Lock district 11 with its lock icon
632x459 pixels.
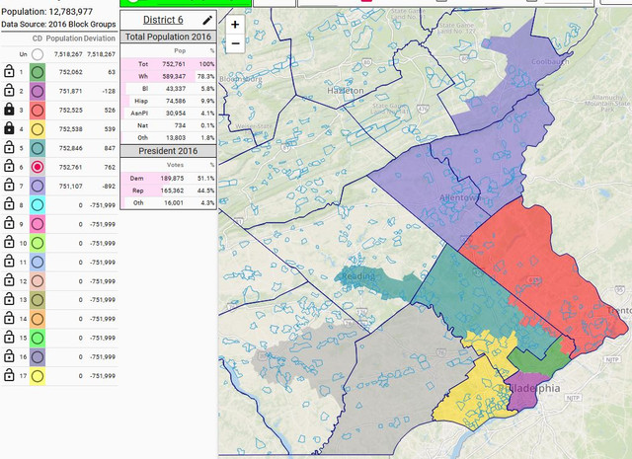point(9,262)
